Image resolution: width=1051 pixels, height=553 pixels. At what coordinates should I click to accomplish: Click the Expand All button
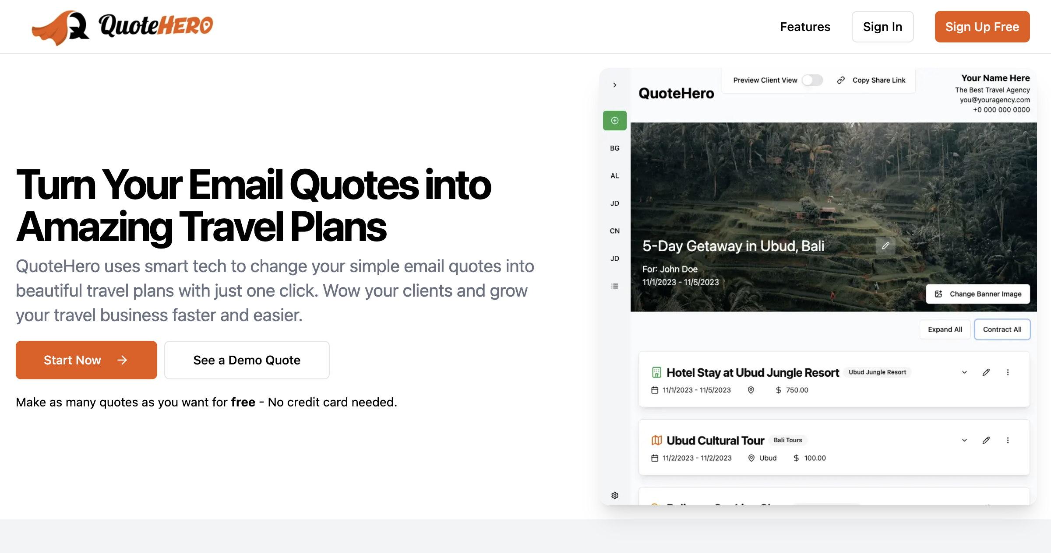[x=945, y=329]
